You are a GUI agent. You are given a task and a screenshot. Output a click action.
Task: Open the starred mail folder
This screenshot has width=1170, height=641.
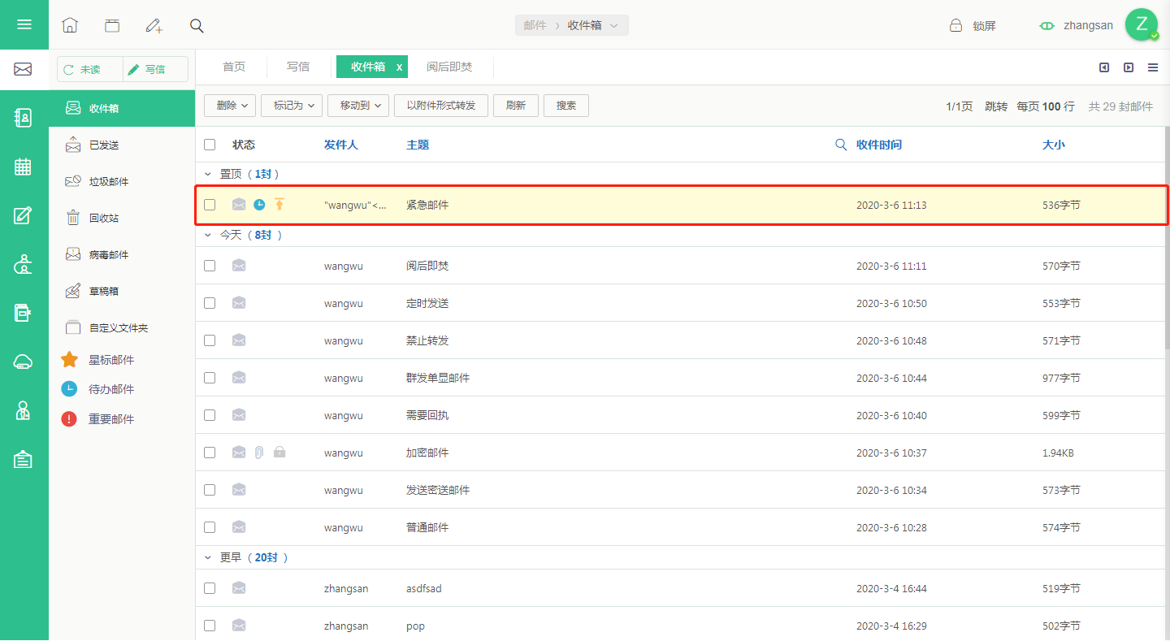[x=111, y=360]
